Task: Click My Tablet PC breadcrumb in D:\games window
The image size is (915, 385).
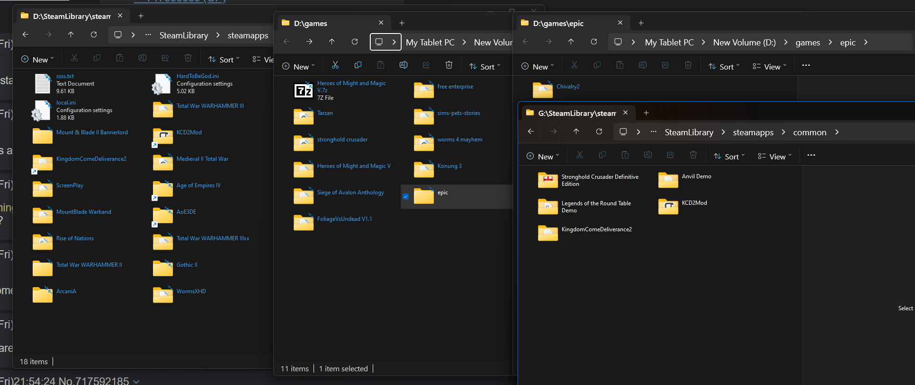Action: pos(430,43)
